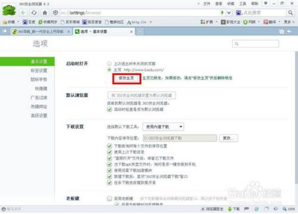The width and height of the screenshot is (298, 214).
Task: Click the green frog avatar icon
Action: pyautogui.click(x=9, y=10)
